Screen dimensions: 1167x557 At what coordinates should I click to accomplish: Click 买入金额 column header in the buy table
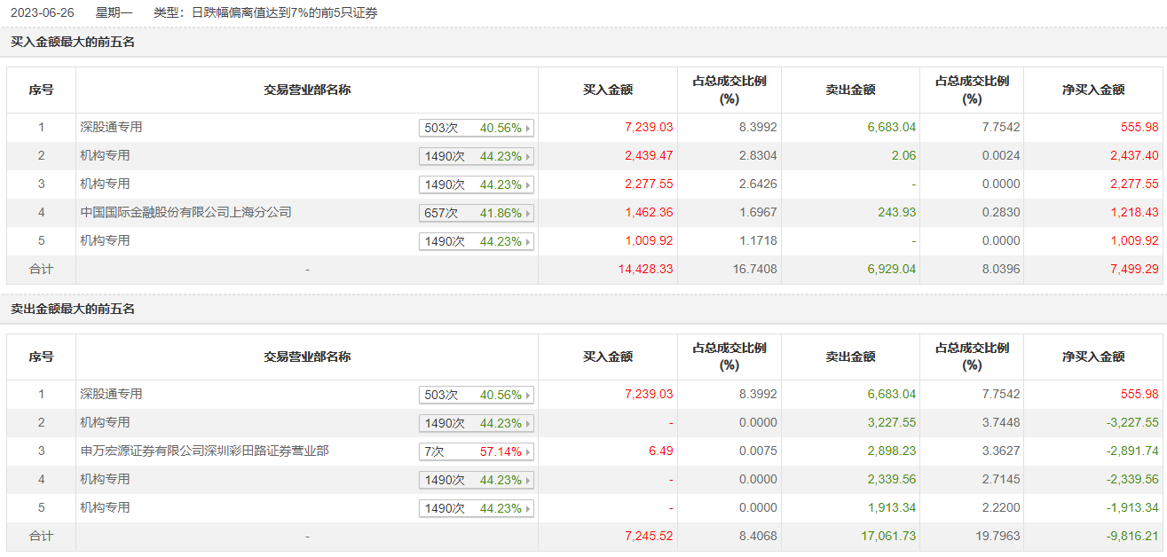click(608, 90)
